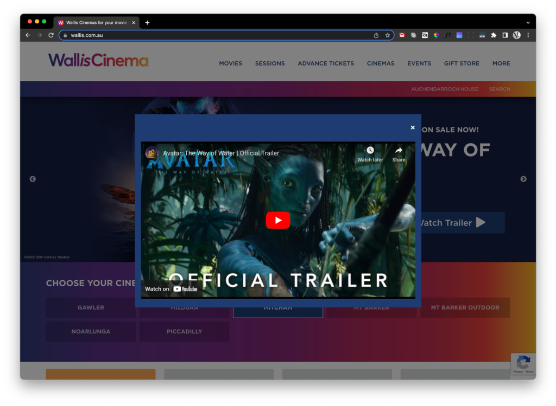The image size is (556, 406).
Task: Choose the GAWLER cinema
Action: point(91,307)
